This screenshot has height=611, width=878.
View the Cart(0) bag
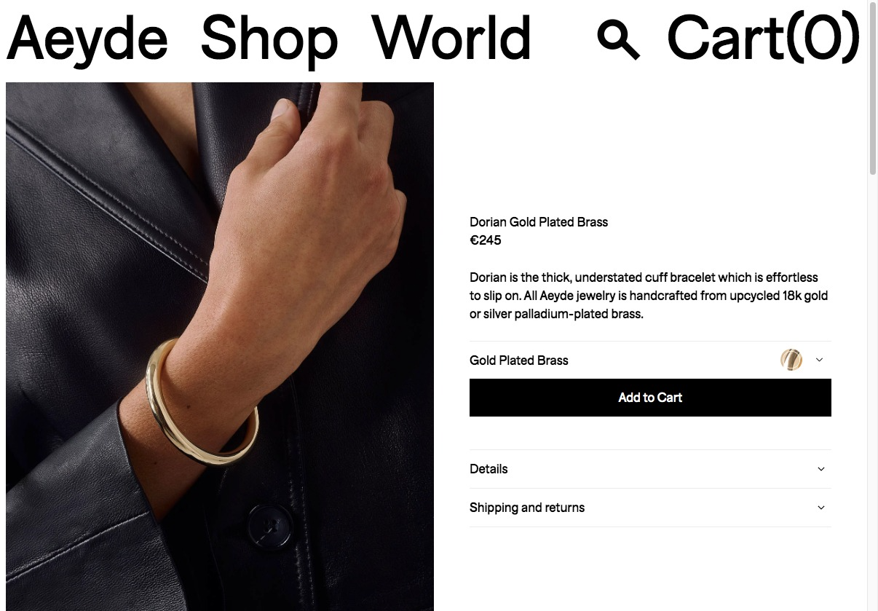click(x=764, y=38)
